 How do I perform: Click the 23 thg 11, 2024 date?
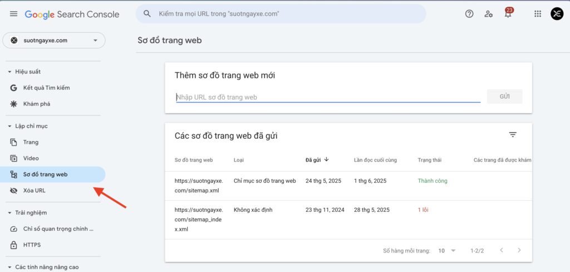tap(325, 210)
